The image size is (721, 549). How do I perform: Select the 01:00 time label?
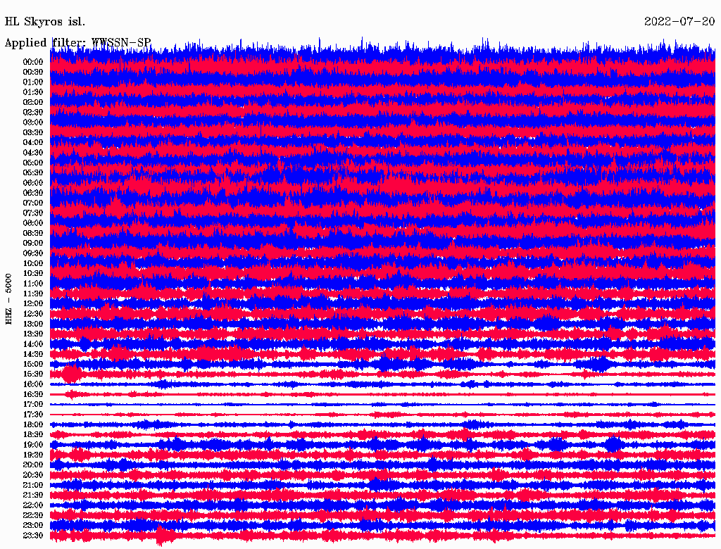pos(33,82)
